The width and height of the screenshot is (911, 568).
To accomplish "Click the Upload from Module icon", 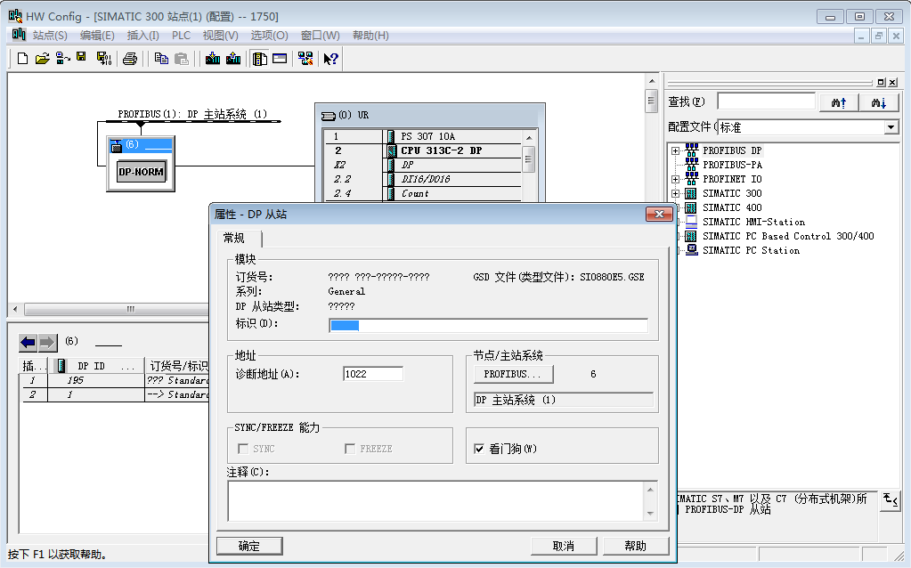I will click(233, 59).
